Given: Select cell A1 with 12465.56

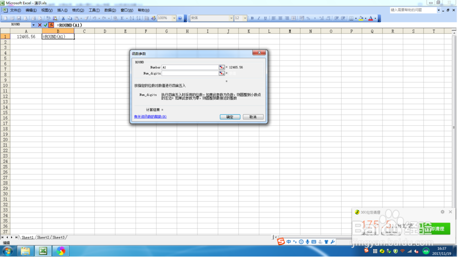Looking at the screenshot, I should click(x=26, y=37).
